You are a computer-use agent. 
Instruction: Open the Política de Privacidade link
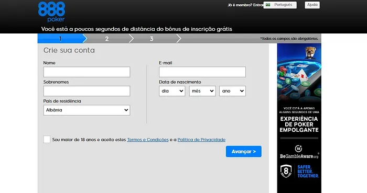(x=201, y=140)
